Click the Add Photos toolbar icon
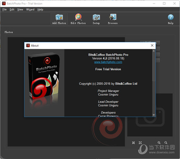The image size is (180, 159). (x=59, y=19)
